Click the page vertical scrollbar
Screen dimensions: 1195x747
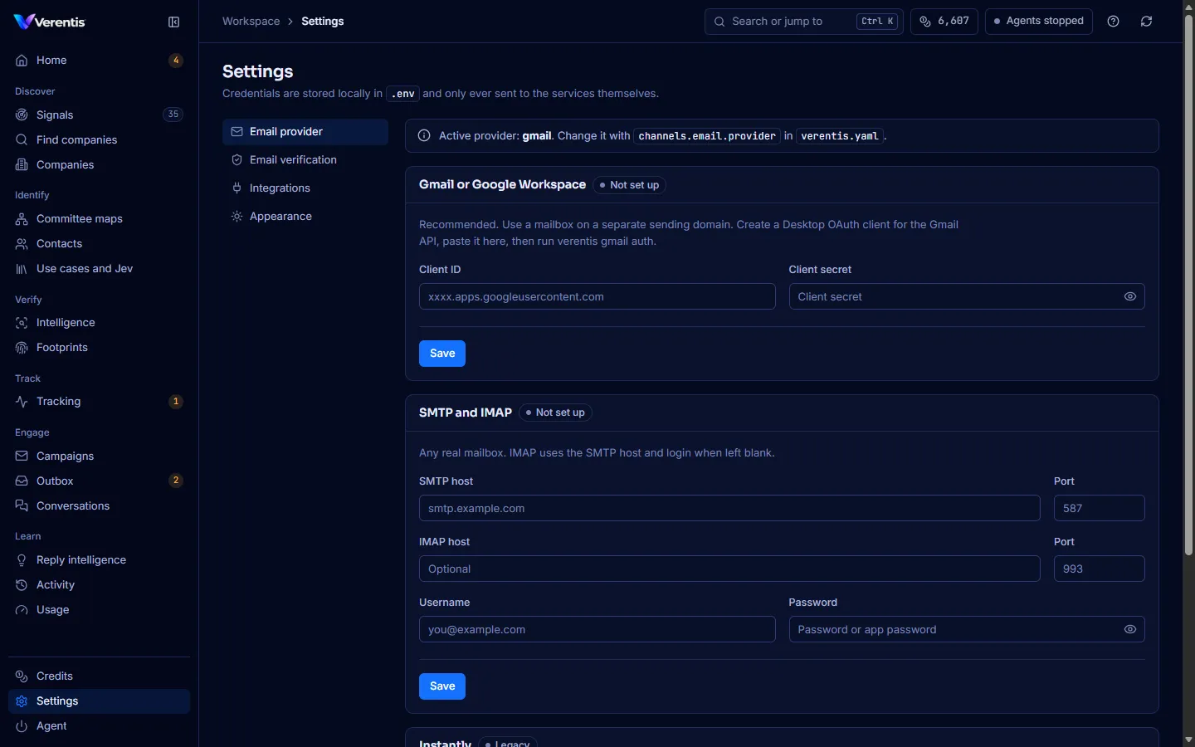point(1188,286)
